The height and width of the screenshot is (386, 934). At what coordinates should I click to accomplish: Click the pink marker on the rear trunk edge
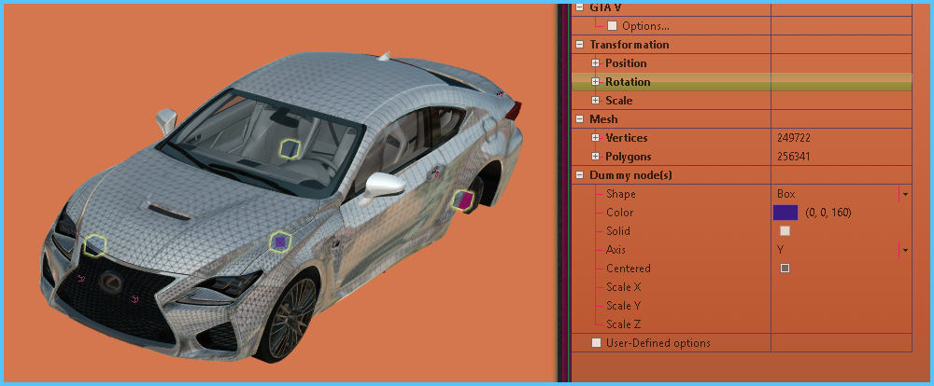point(500,92)
